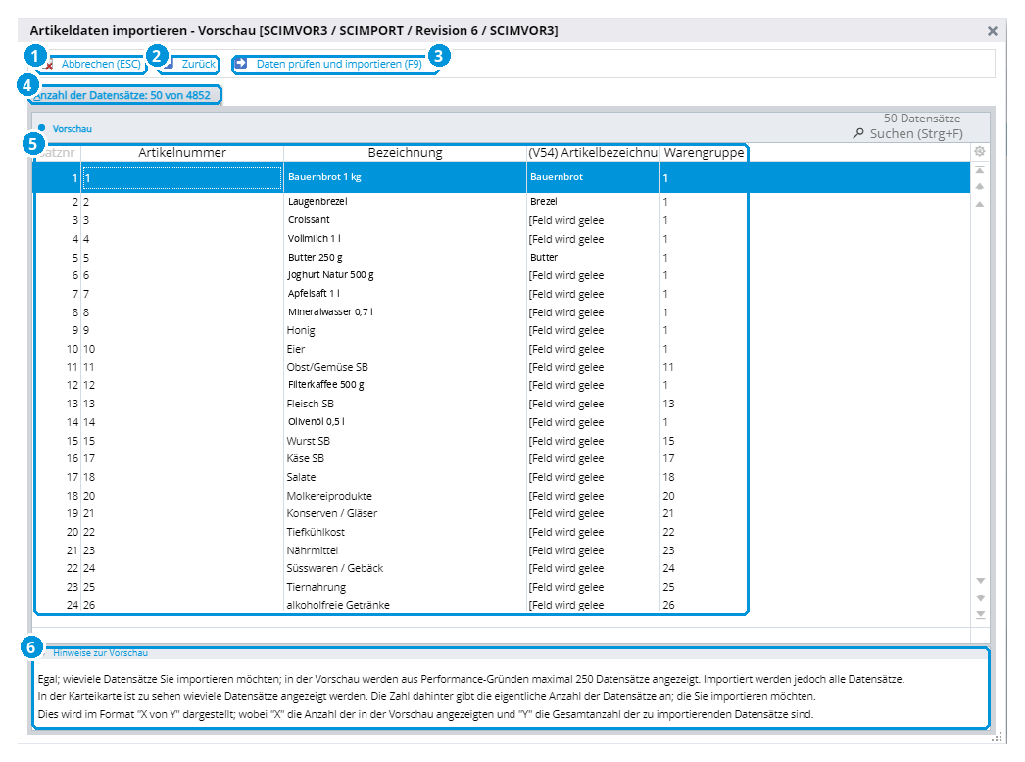Viewport: 1025px width, 762px height.
Task: Page down using the double down arrow
Action: point(980,597)
